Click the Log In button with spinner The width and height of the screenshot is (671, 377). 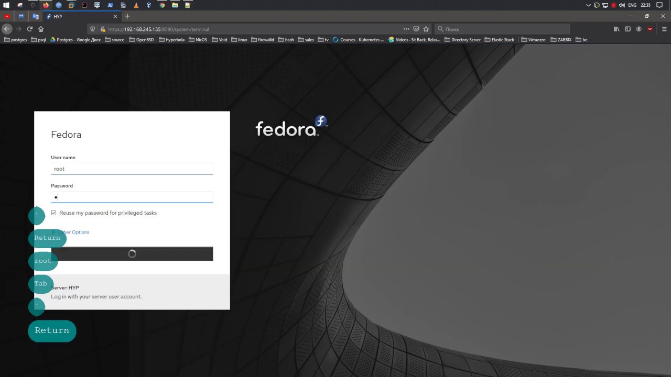click(x=132, y=253)
